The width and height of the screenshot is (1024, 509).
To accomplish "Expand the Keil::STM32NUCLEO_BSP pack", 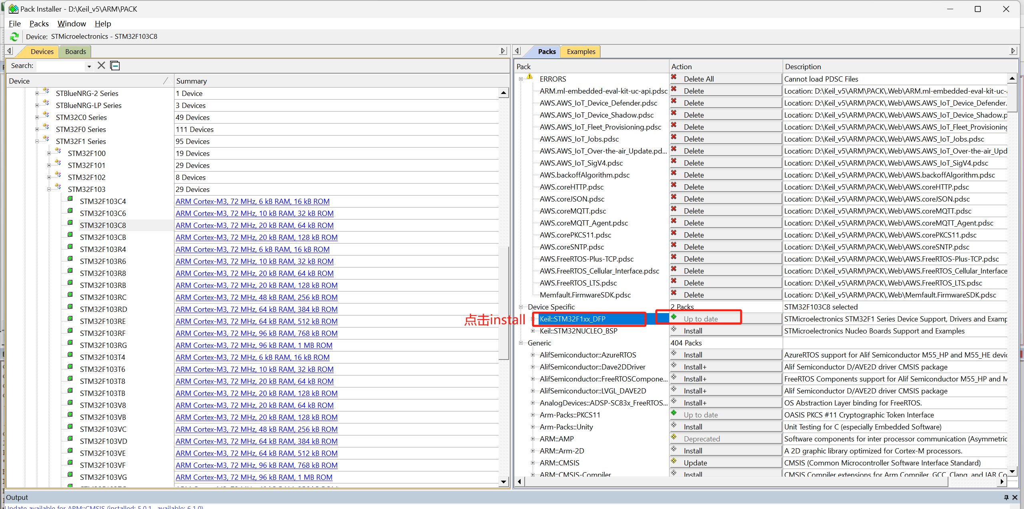I will tap(533, 331).
